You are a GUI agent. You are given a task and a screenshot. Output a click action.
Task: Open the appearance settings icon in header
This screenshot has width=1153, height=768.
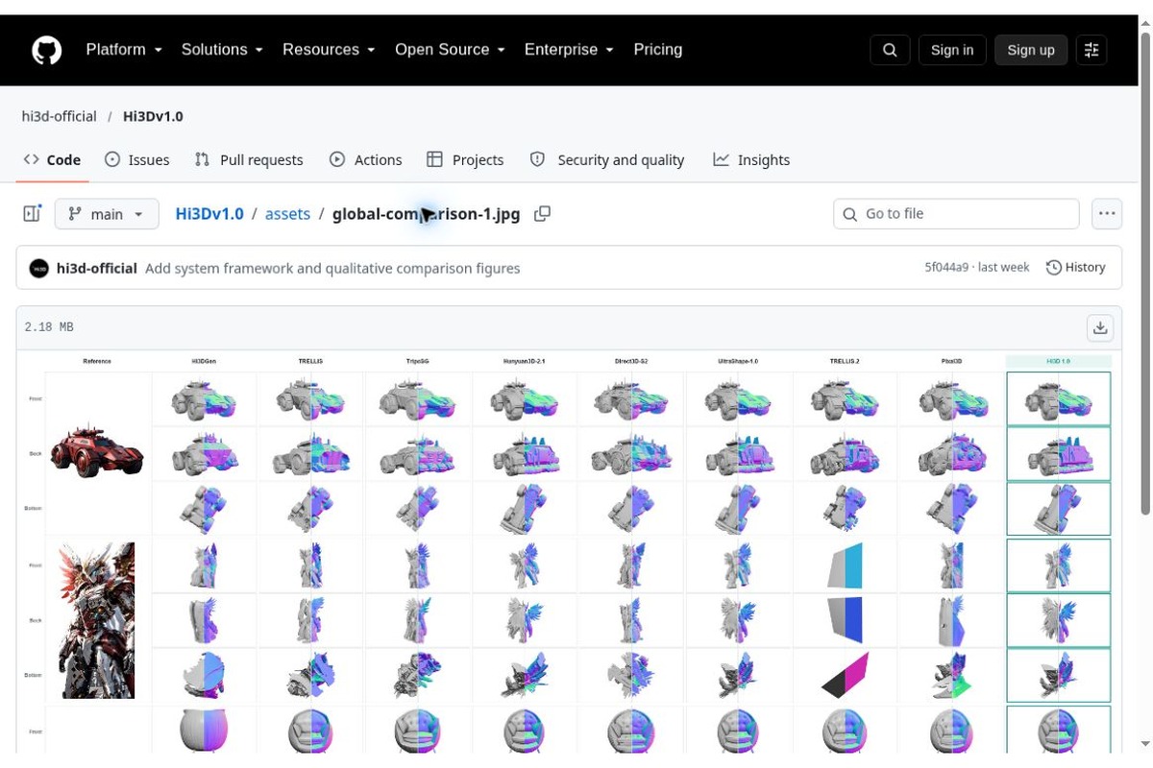pyautogui.click(x=1092, y=50)
